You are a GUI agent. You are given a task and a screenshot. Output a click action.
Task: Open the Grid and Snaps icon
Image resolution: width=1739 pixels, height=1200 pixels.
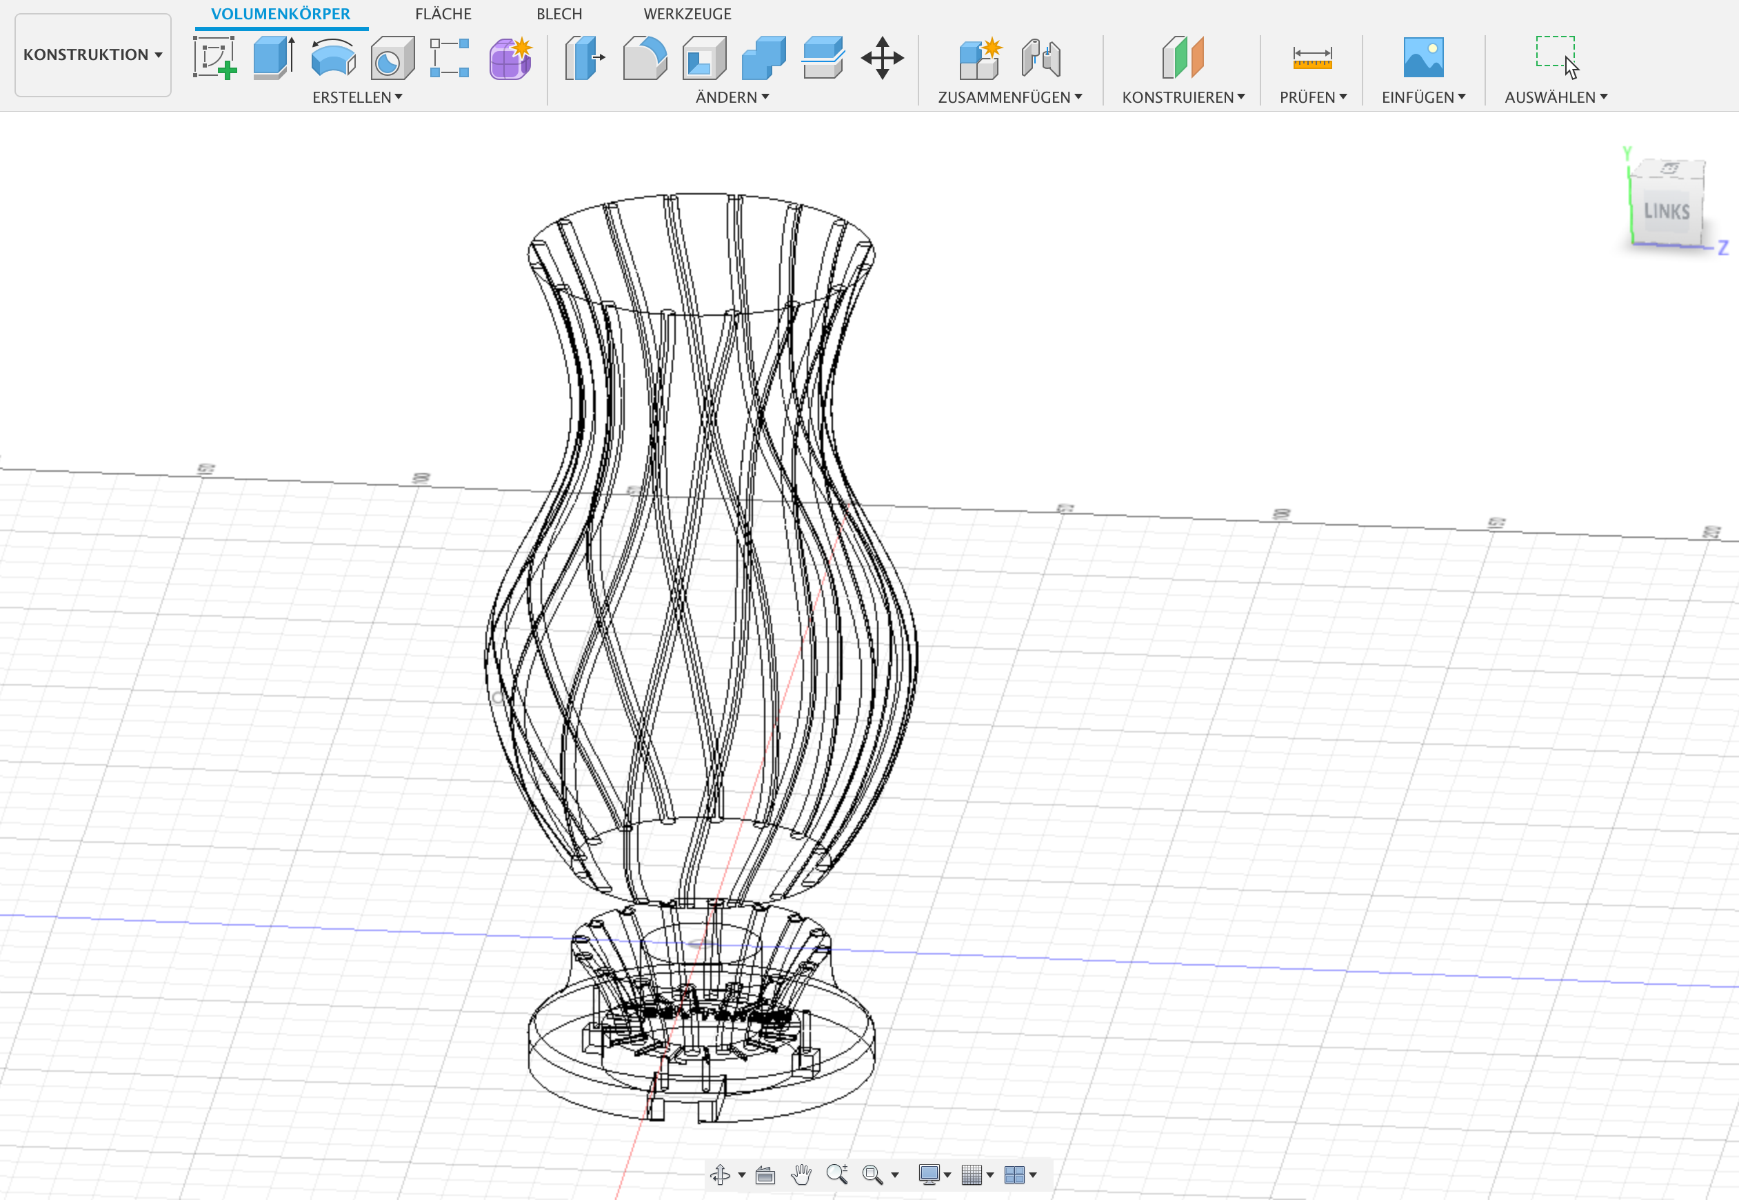(x=972, y=1174)
